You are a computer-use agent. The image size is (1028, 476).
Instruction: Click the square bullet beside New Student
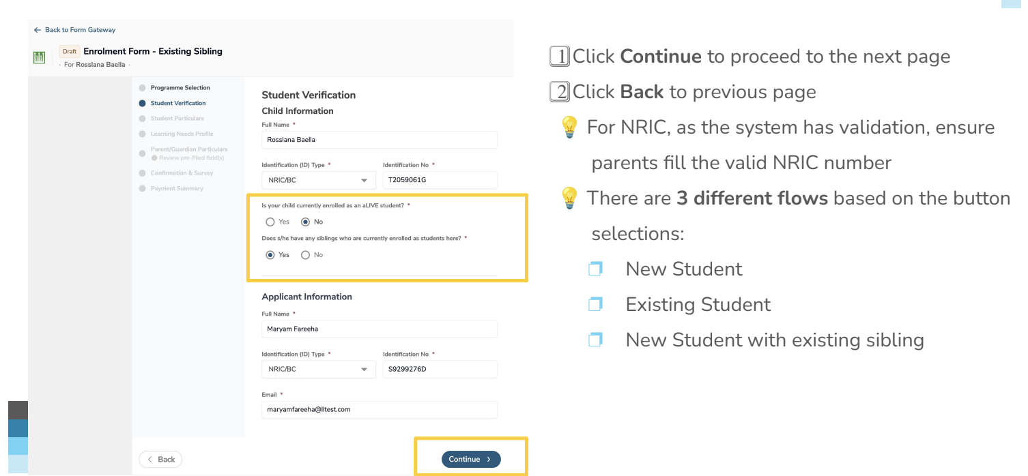pyautogui.click(x=595, y=269)
